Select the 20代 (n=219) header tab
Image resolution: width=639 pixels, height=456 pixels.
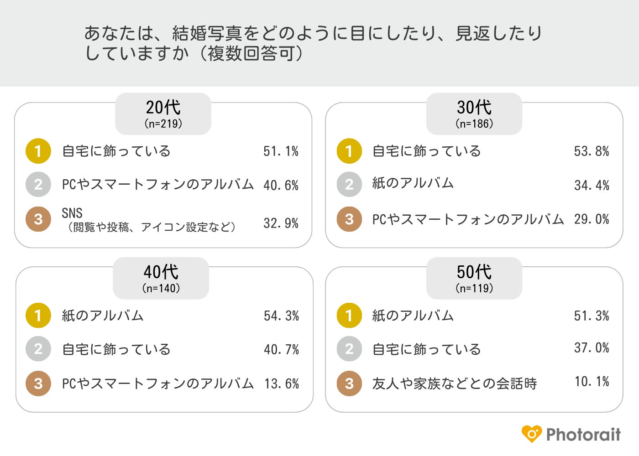(163, 114)
